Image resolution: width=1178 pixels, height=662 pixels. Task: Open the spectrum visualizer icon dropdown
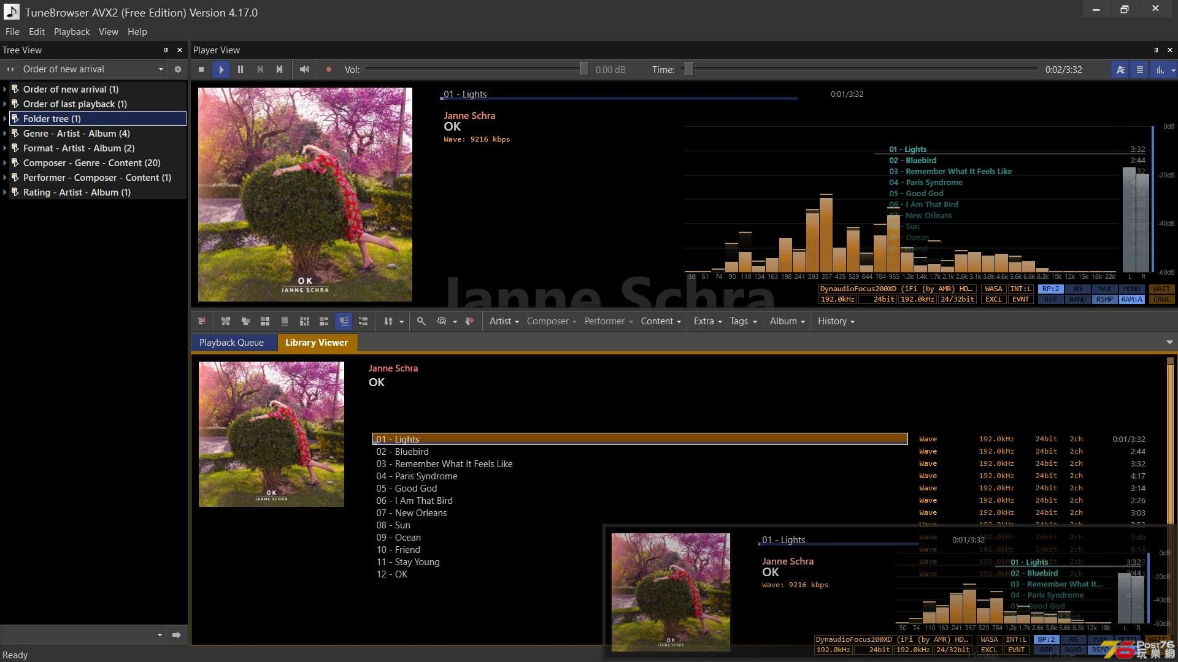tap(1173, 70)
